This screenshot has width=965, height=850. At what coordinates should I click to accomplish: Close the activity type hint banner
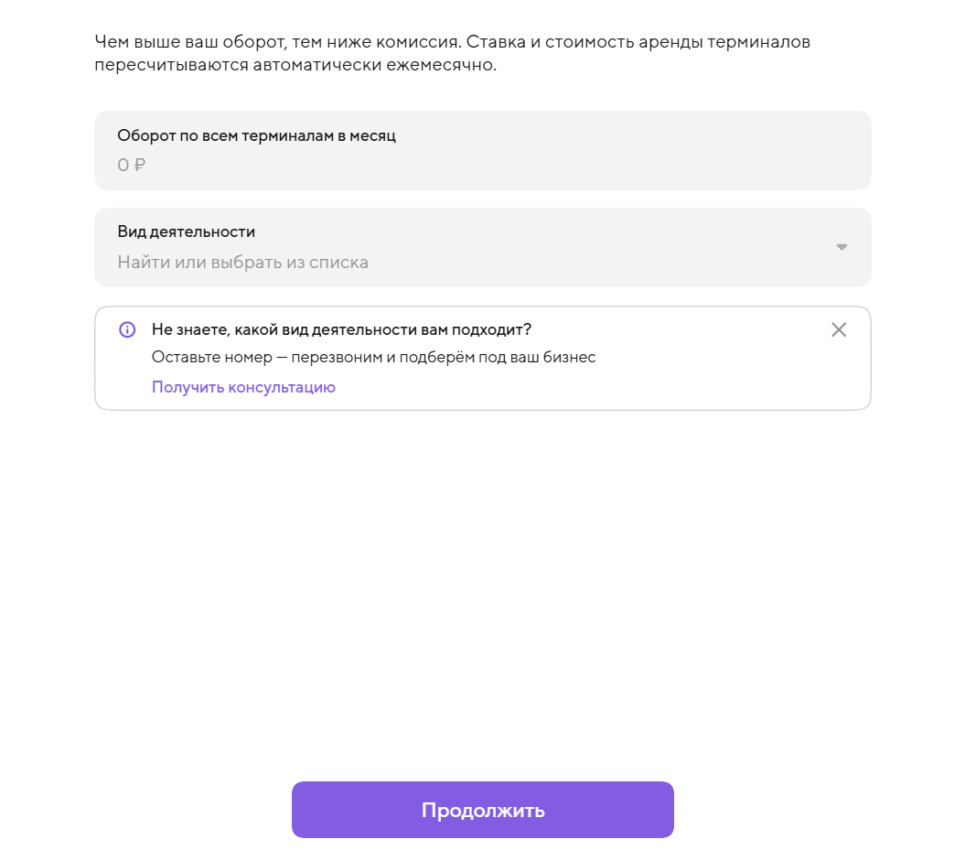click(x=839, y=330)
